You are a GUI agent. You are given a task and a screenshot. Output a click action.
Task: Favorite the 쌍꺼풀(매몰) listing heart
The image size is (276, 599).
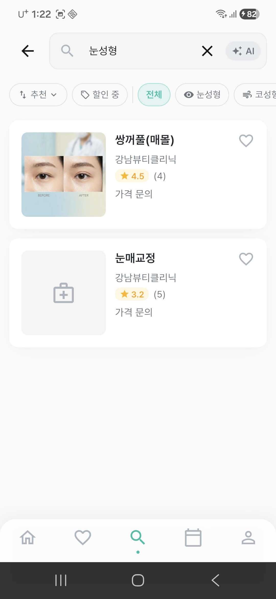[246, 141]
